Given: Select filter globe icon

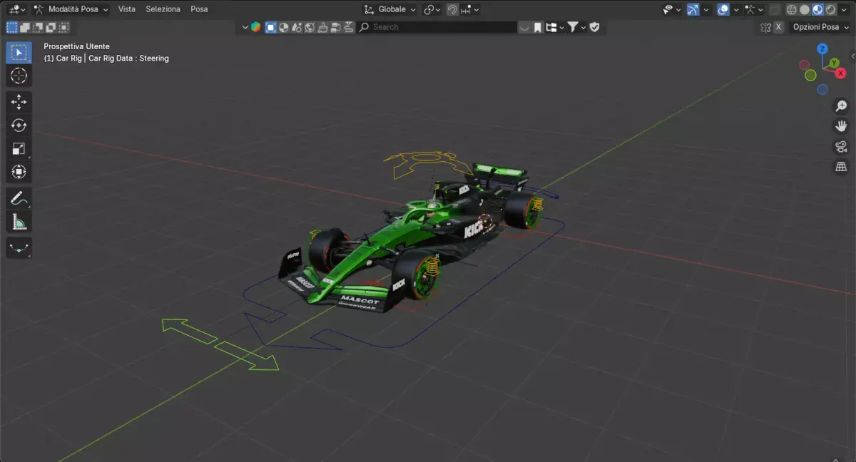Looking at the screenshot, I should (310, 27).
